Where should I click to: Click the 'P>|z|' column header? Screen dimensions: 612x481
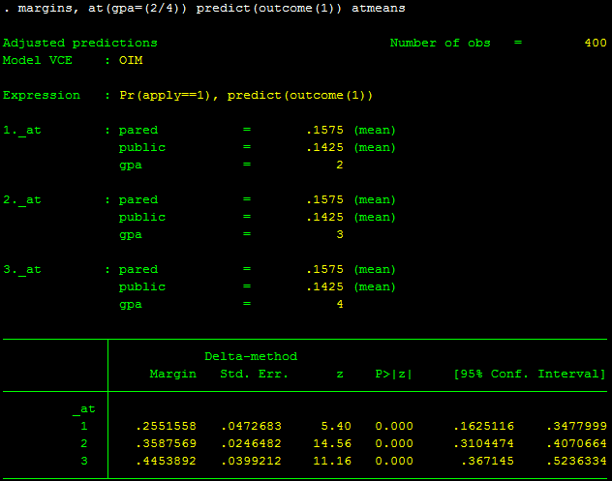point(393,374)
